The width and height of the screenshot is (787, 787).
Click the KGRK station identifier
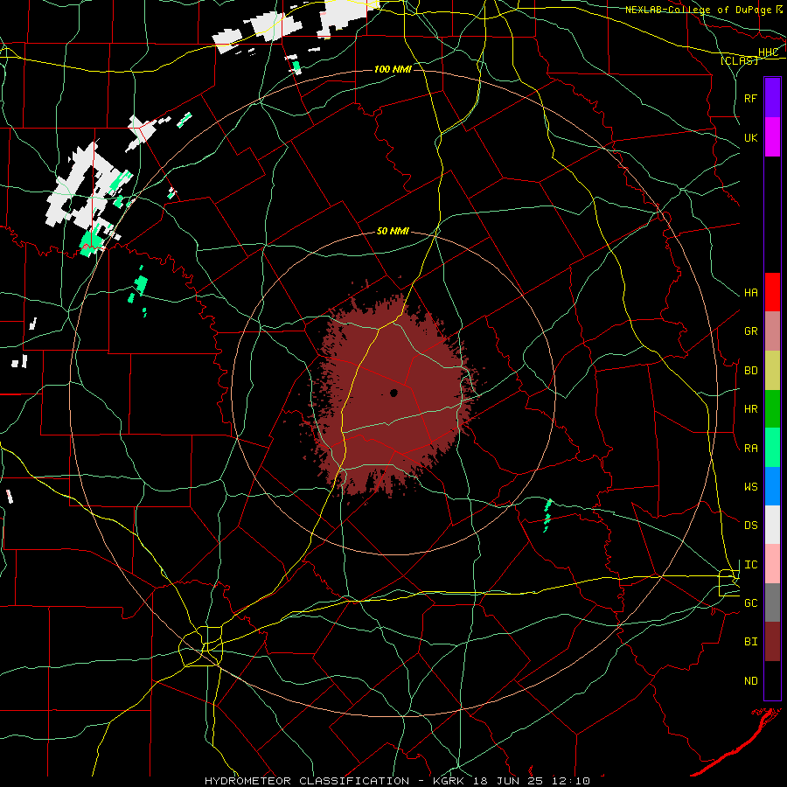pos(449,781)
